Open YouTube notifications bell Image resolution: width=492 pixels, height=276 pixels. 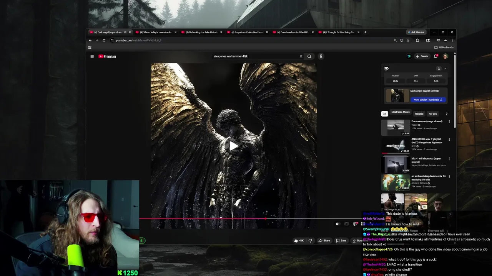pos(435,56)
